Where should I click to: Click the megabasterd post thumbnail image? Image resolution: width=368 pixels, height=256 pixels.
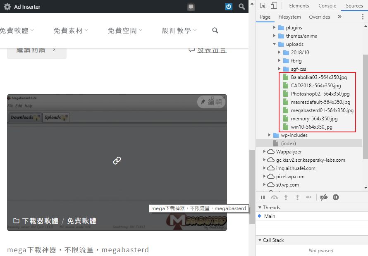tap(117, 160)
